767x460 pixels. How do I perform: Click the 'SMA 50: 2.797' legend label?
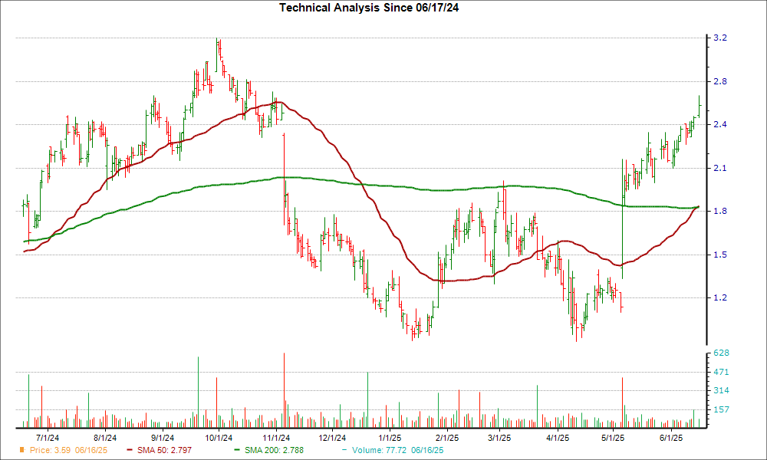click(164, 450)
